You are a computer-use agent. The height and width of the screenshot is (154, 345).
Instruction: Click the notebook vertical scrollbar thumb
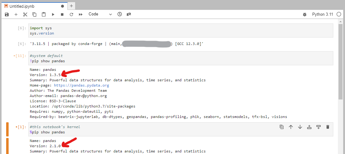(x=340, y=62)
